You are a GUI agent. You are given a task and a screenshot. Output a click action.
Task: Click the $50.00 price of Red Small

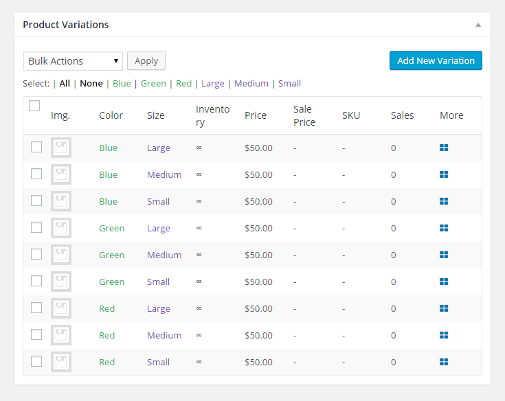pyautogui.click(x=258, y=362)
